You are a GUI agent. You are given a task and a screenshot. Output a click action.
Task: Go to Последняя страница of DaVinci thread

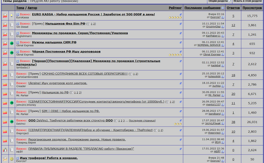(142, 121)
